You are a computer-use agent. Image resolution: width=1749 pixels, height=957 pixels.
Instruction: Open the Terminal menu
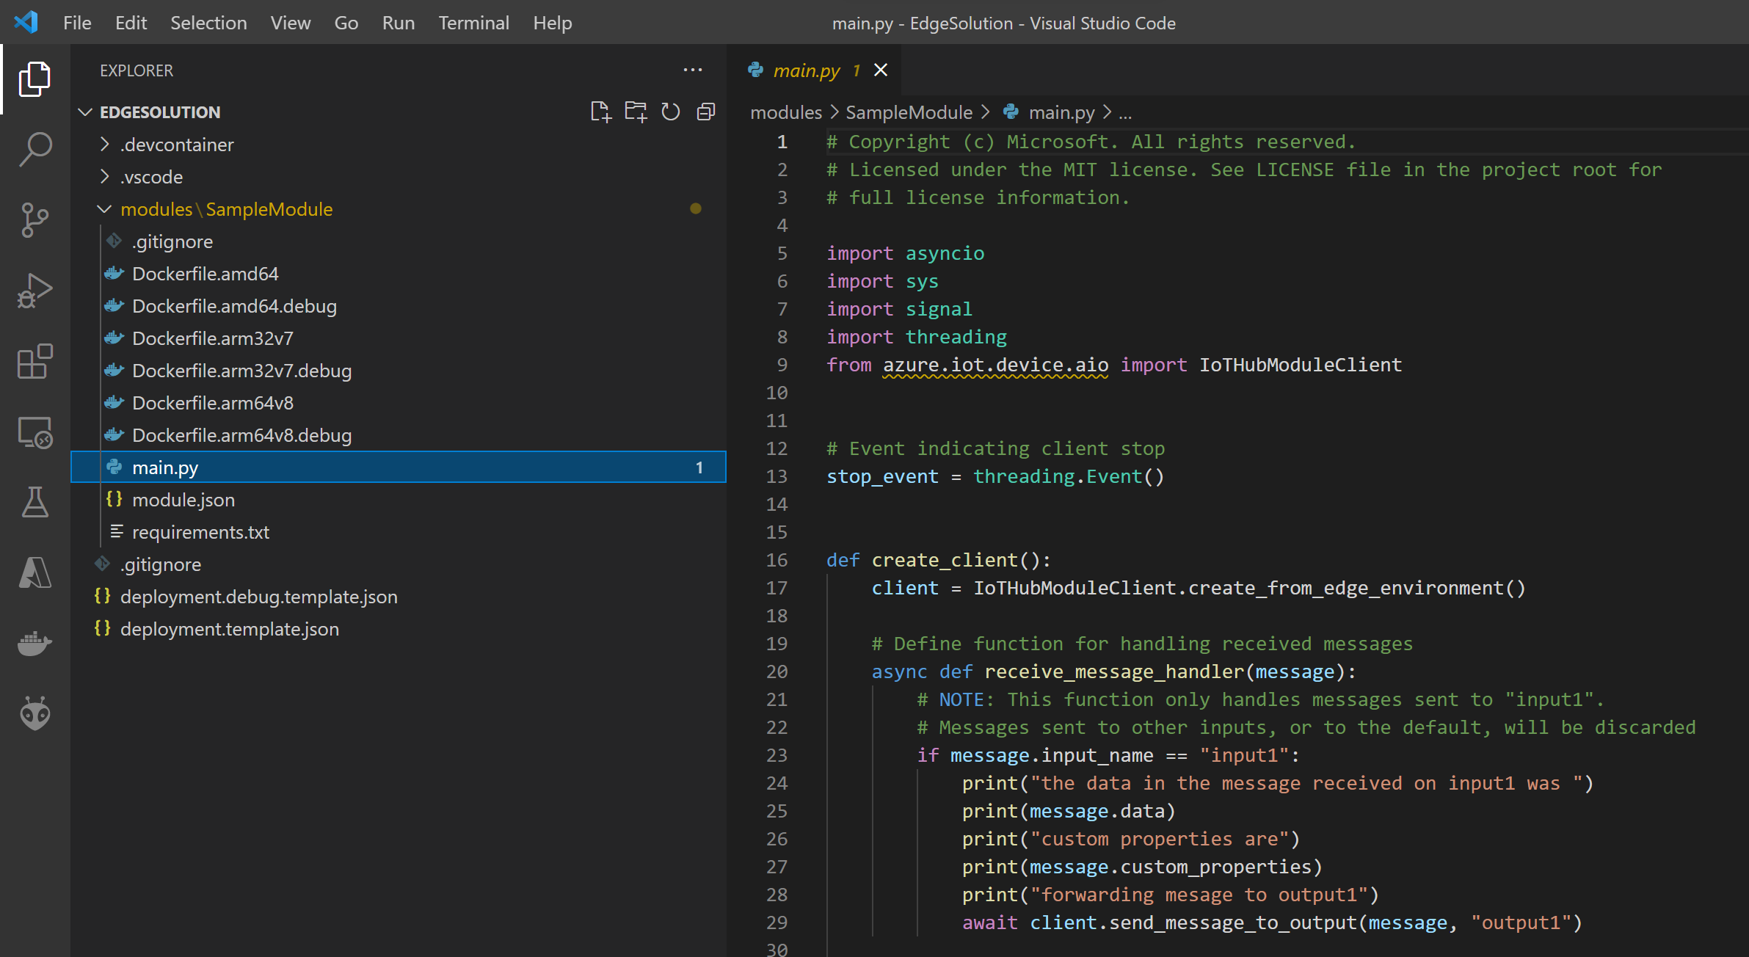pos(473,23)
